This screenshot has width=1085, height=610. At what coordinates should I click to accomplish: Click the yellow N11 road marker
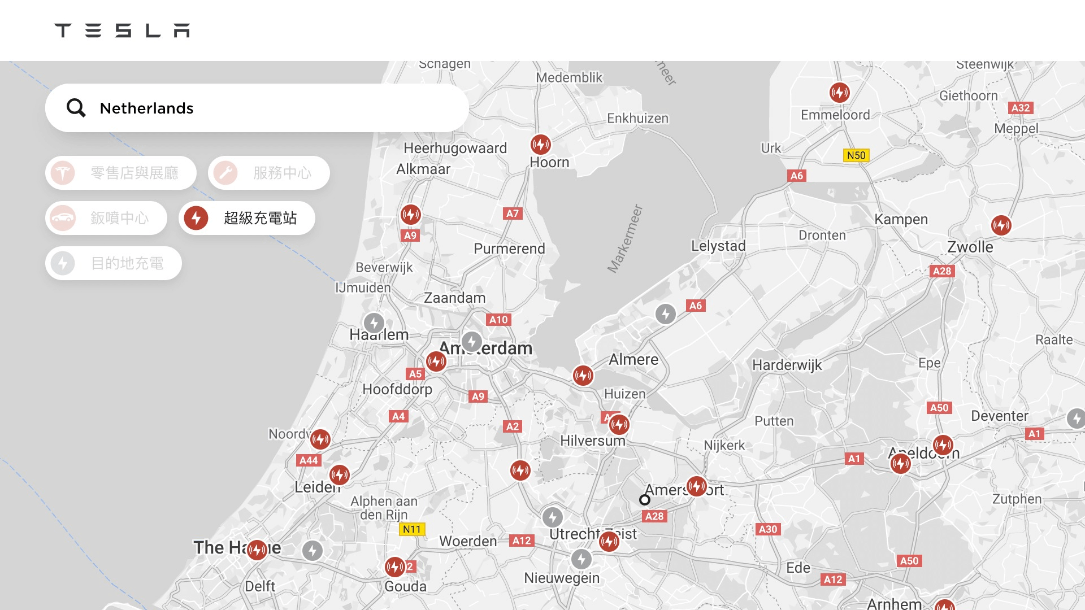[x=412, y=529]
